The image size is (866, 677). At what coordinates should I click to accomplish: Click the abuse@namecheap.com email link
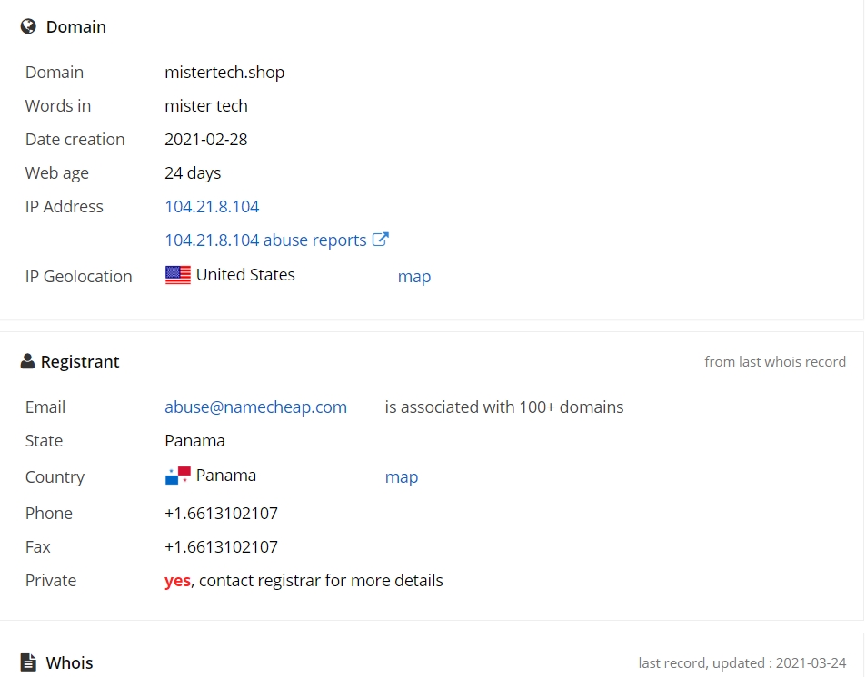pos(255,407)
